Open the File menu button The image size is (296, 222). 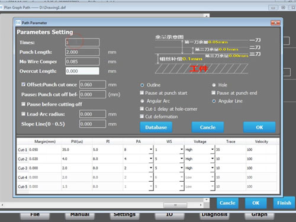pos(35,215)
